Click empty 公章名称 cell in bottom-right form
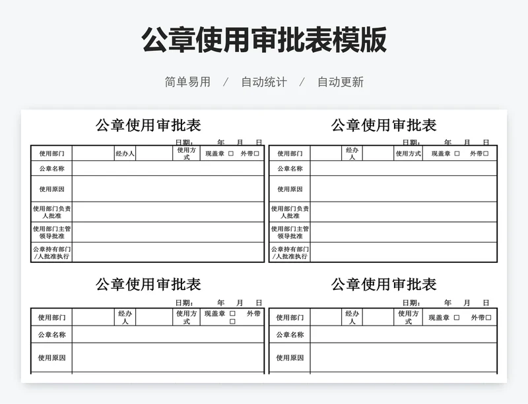Viewport: 528px width, 404px height. (403, 334)
